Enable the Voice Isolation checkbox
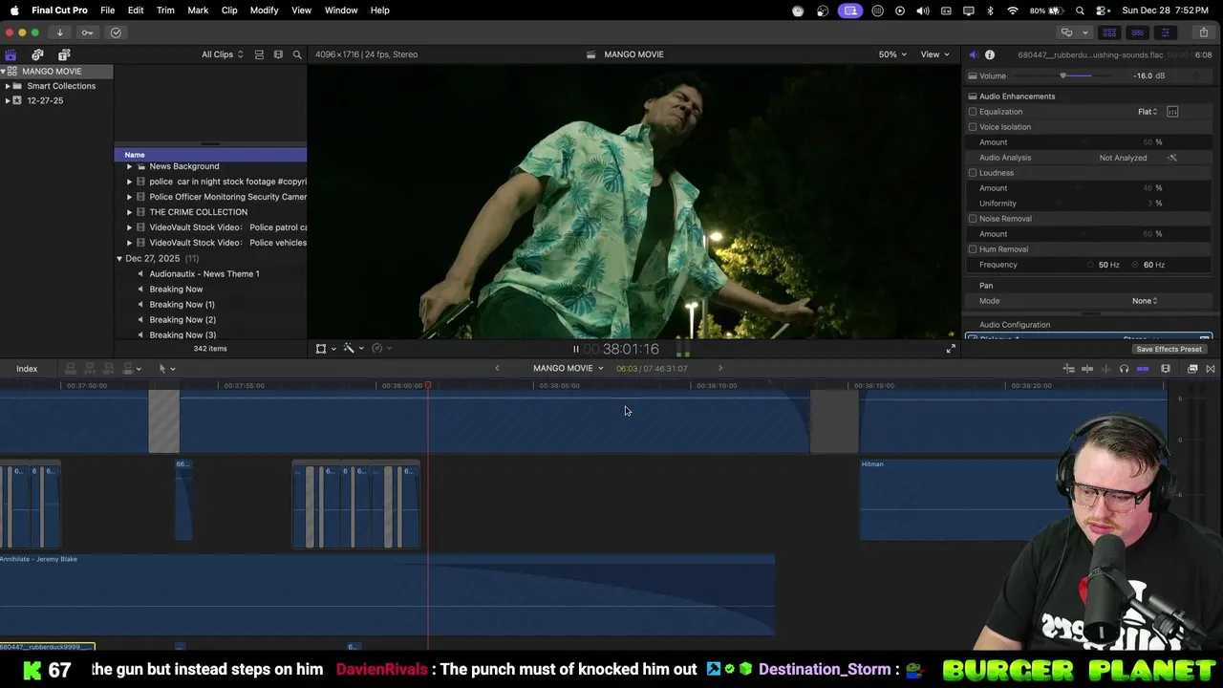 973,127
